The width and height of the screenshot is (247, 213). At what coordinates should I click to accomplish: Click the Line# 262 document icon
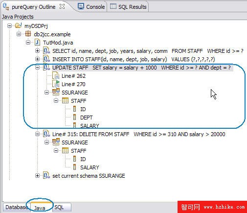pos(56,76)
